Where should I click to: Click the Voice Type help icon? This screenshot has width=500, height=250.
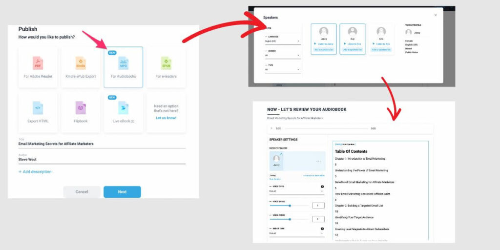(x=322, y=187)
